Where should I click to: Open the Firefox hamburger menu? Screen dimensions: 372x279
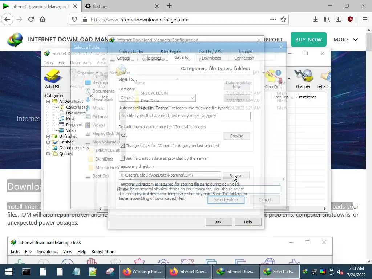365,20
